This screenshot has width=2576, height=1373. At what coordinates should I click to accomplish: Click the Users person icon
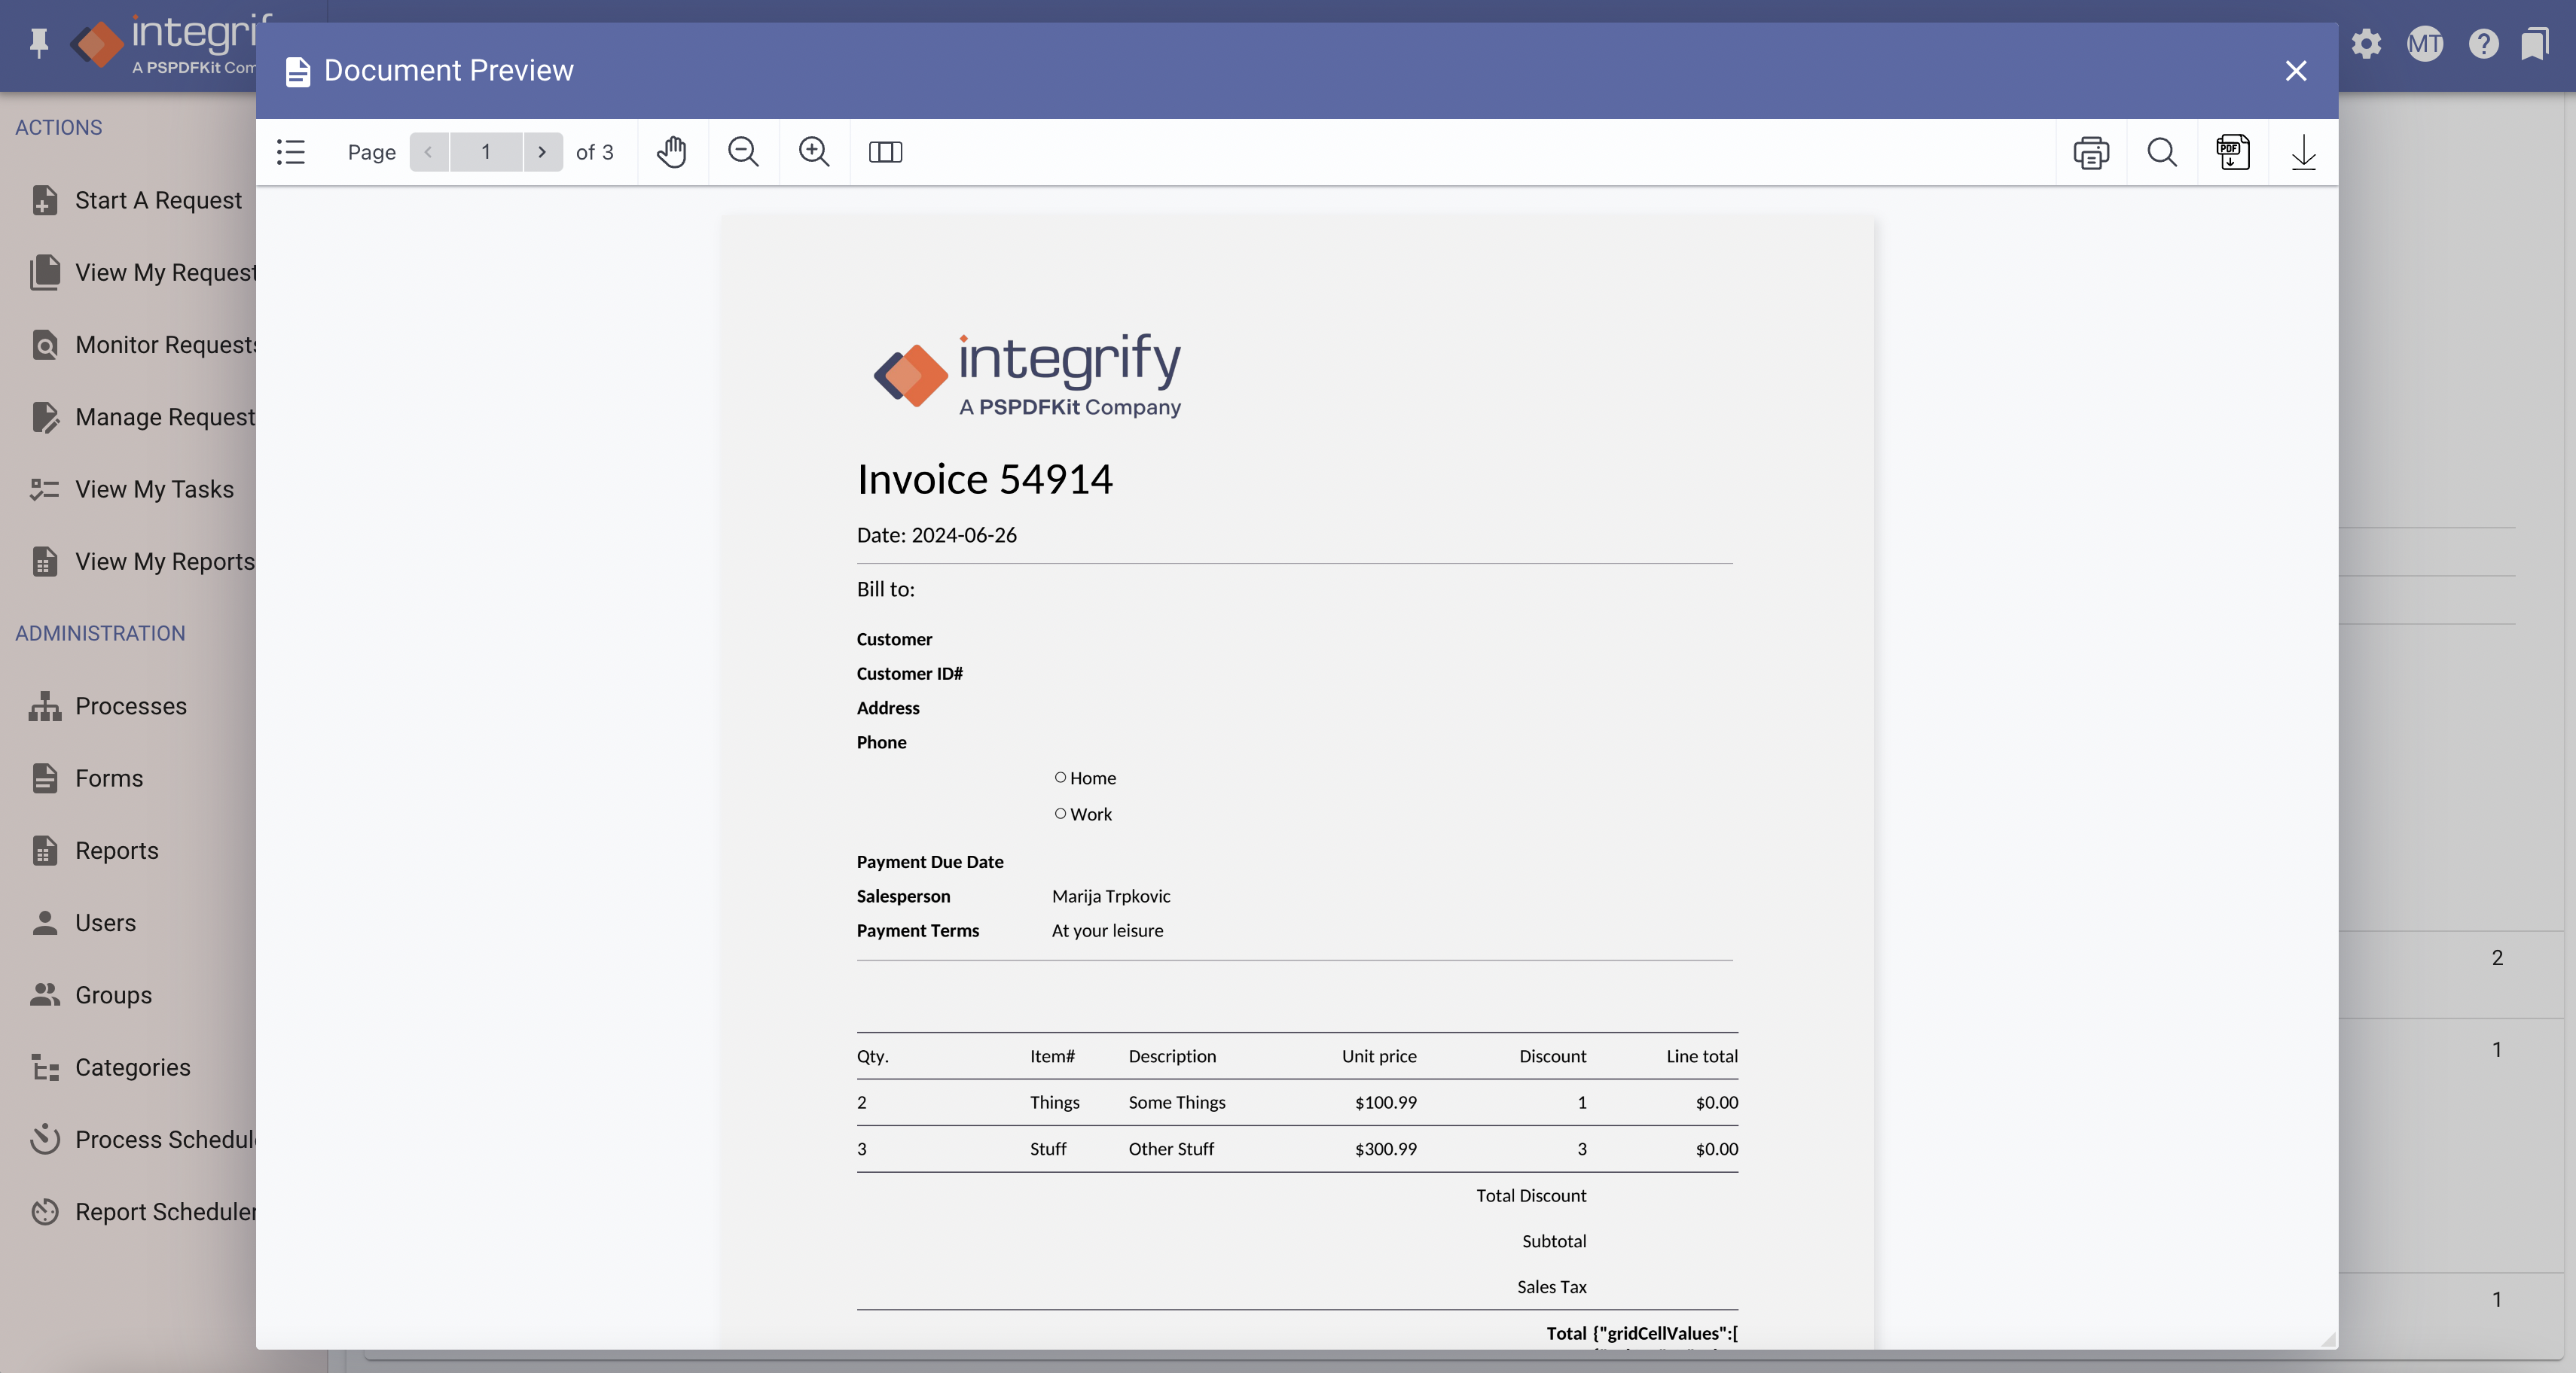[x=44, y=922]
